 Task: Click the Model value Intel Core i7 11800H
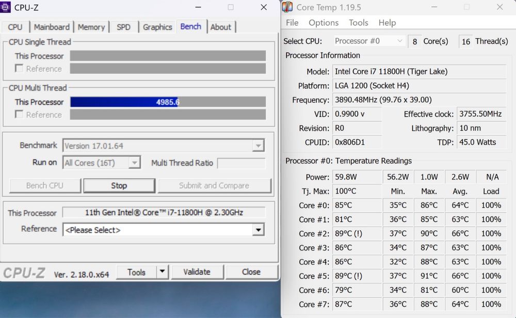[419, 71]
